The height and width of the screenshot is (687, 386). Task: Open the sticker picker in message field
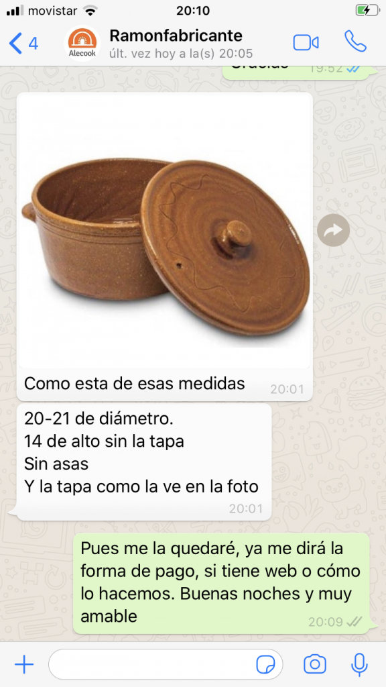[x=265, y=665]
